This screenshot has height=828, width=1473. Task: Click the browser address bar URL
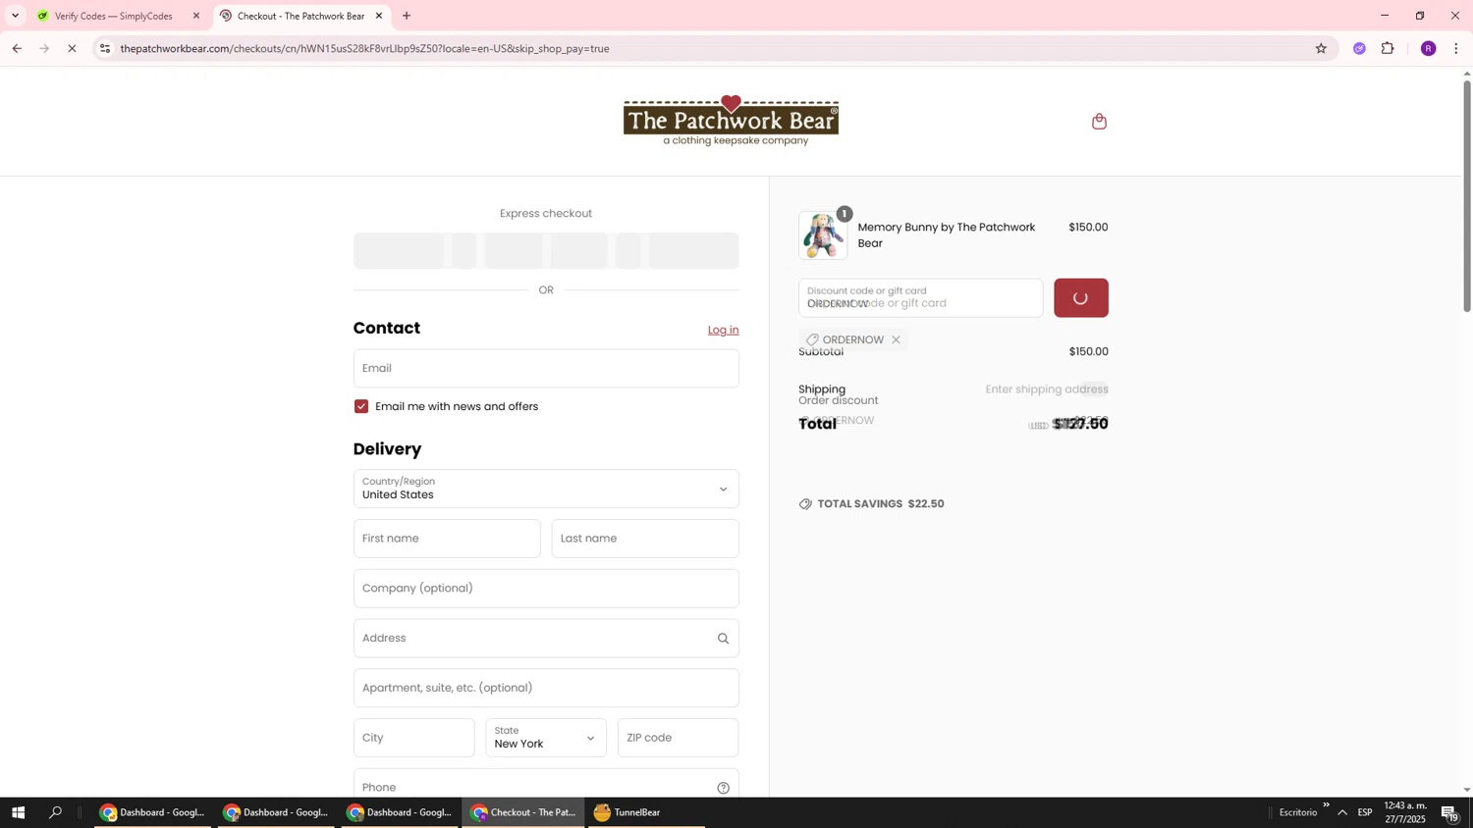pyautogui.click(x=365, y=48)
